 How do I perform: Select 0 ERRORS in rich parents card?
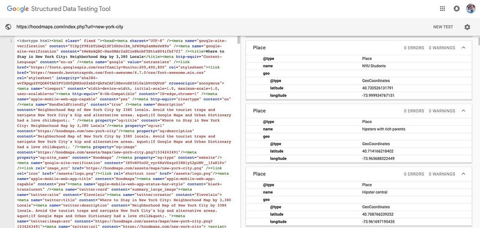[414, 111]
